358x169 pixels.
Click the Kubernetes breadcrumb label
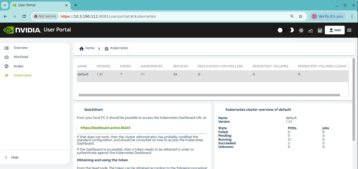119,48
